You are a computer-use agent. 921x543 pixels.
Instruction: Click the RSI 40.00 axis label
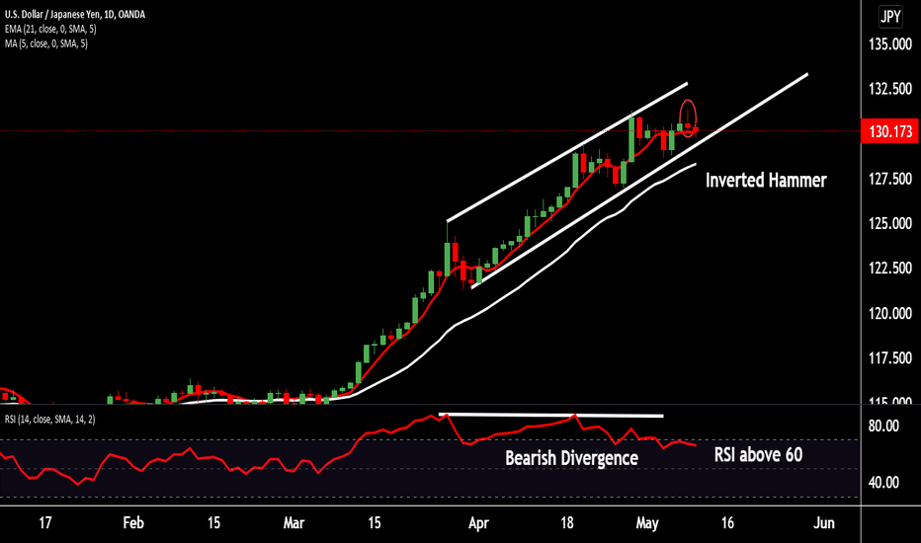[883, 483]
